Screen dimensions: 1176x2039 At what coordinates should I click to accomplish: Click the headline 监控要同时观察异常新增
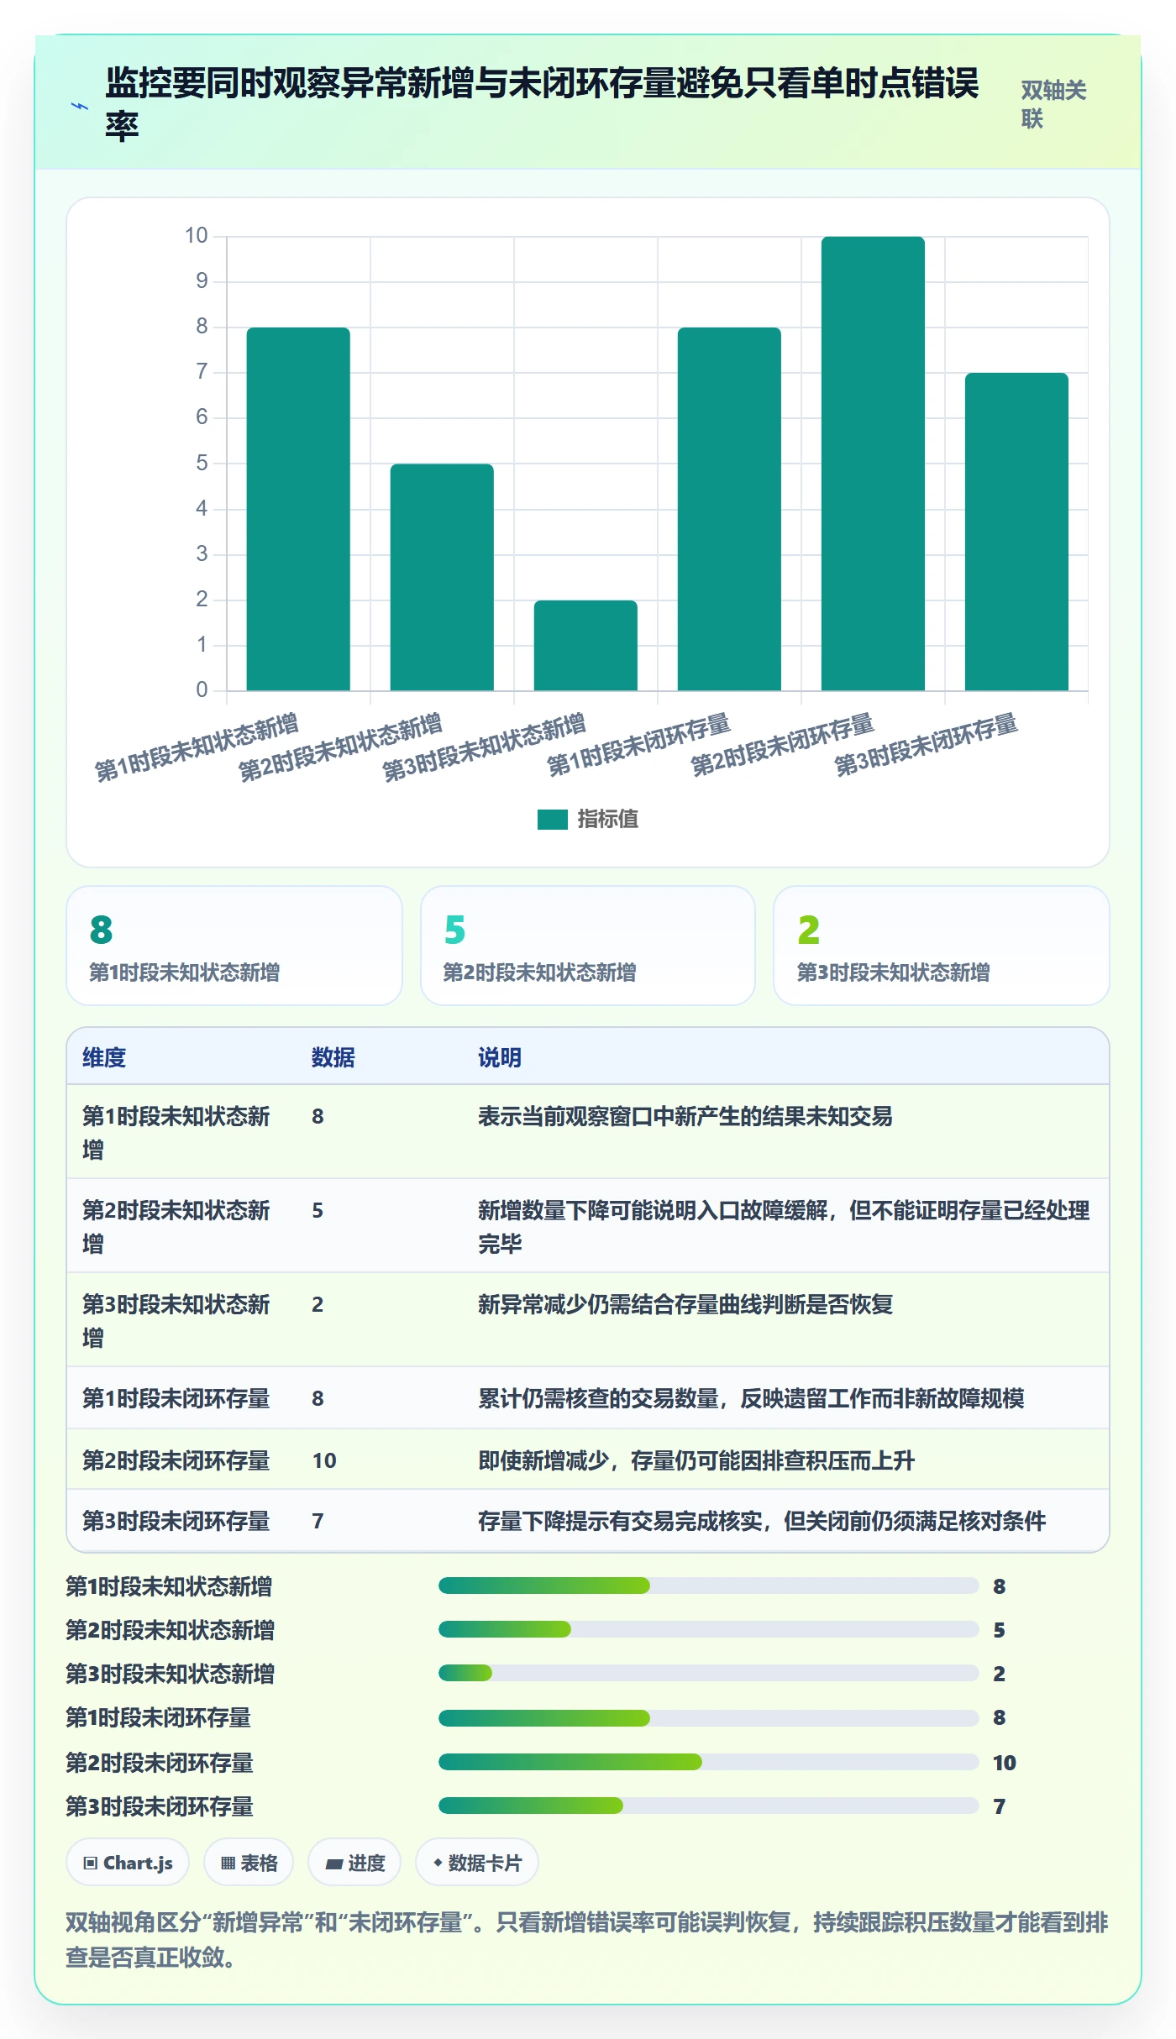point(542,104)
